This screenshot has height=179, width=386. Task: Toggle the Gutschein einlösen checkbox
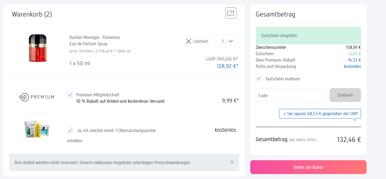(259, 78)
